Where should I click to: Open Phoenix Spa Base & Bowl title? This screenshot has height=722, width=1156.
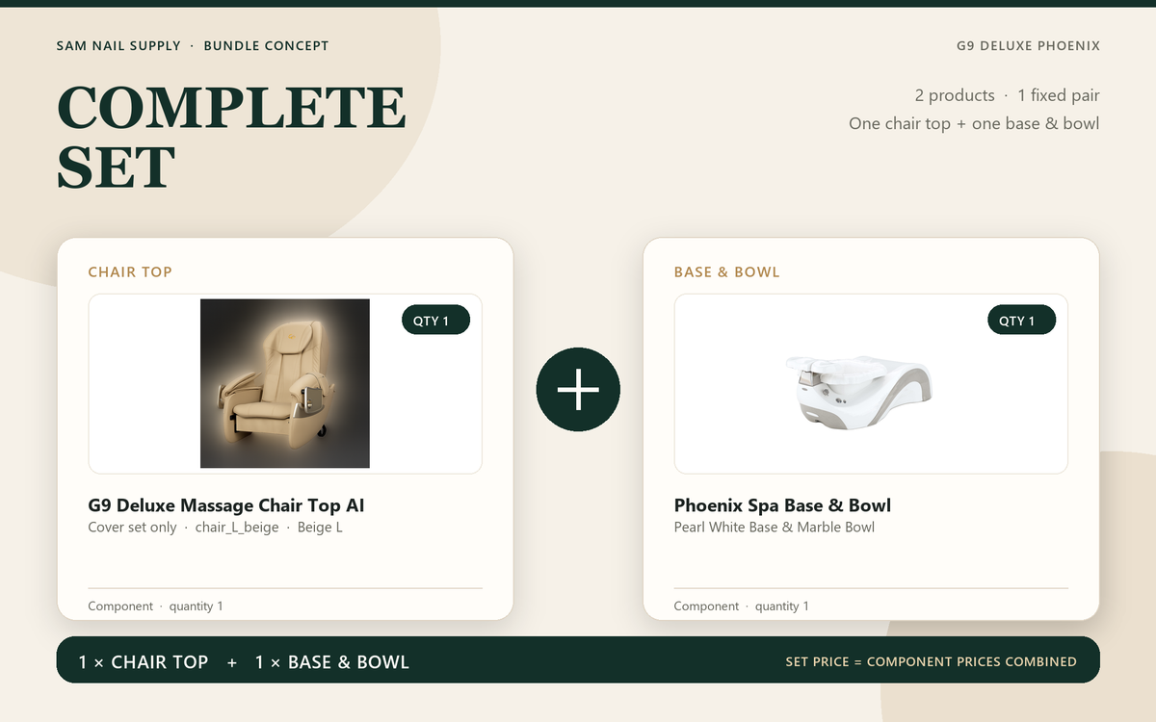[782, 505]
